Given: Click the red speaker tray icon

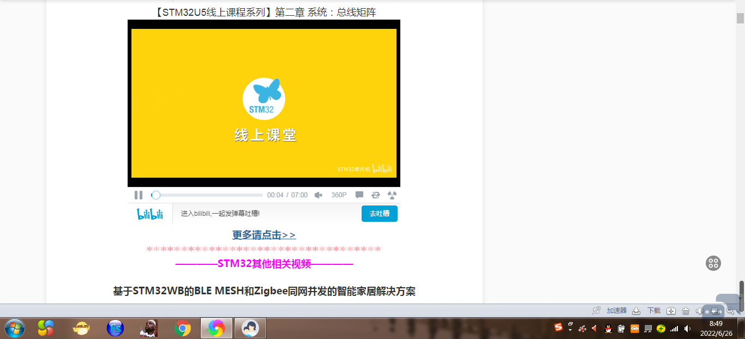Looking at the screenshot, I should [x=594, y=328].
